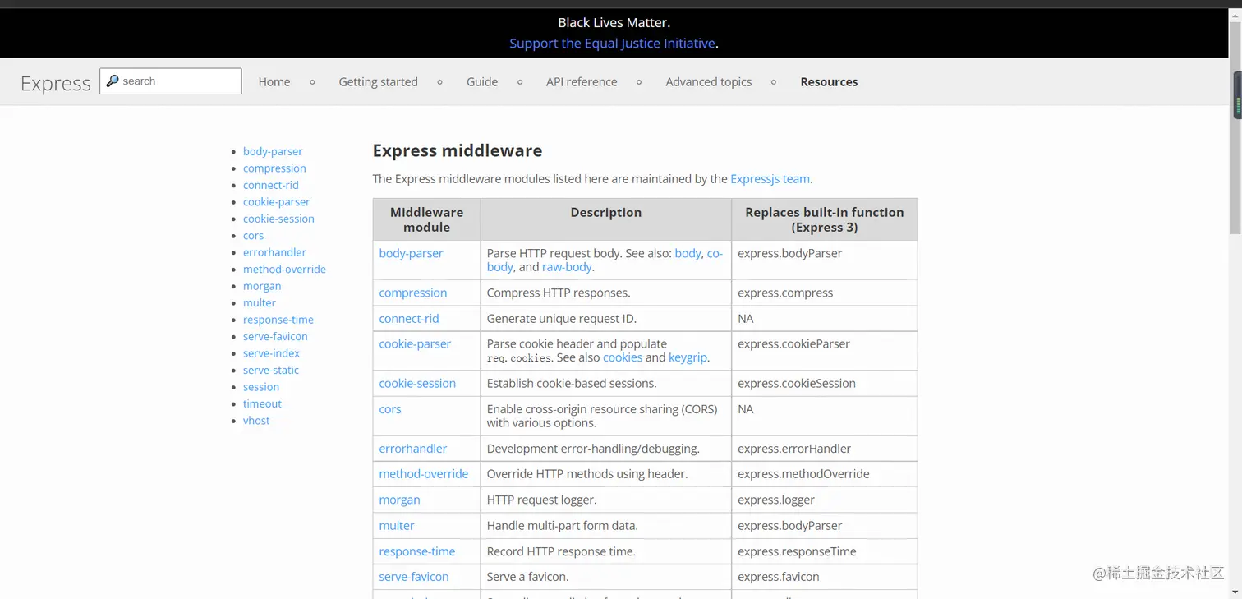Open the Home nav item

(274, 81)
